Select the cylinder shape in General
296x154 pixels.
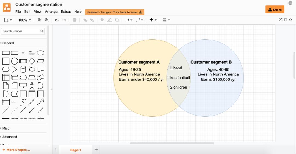coord(23,69)
